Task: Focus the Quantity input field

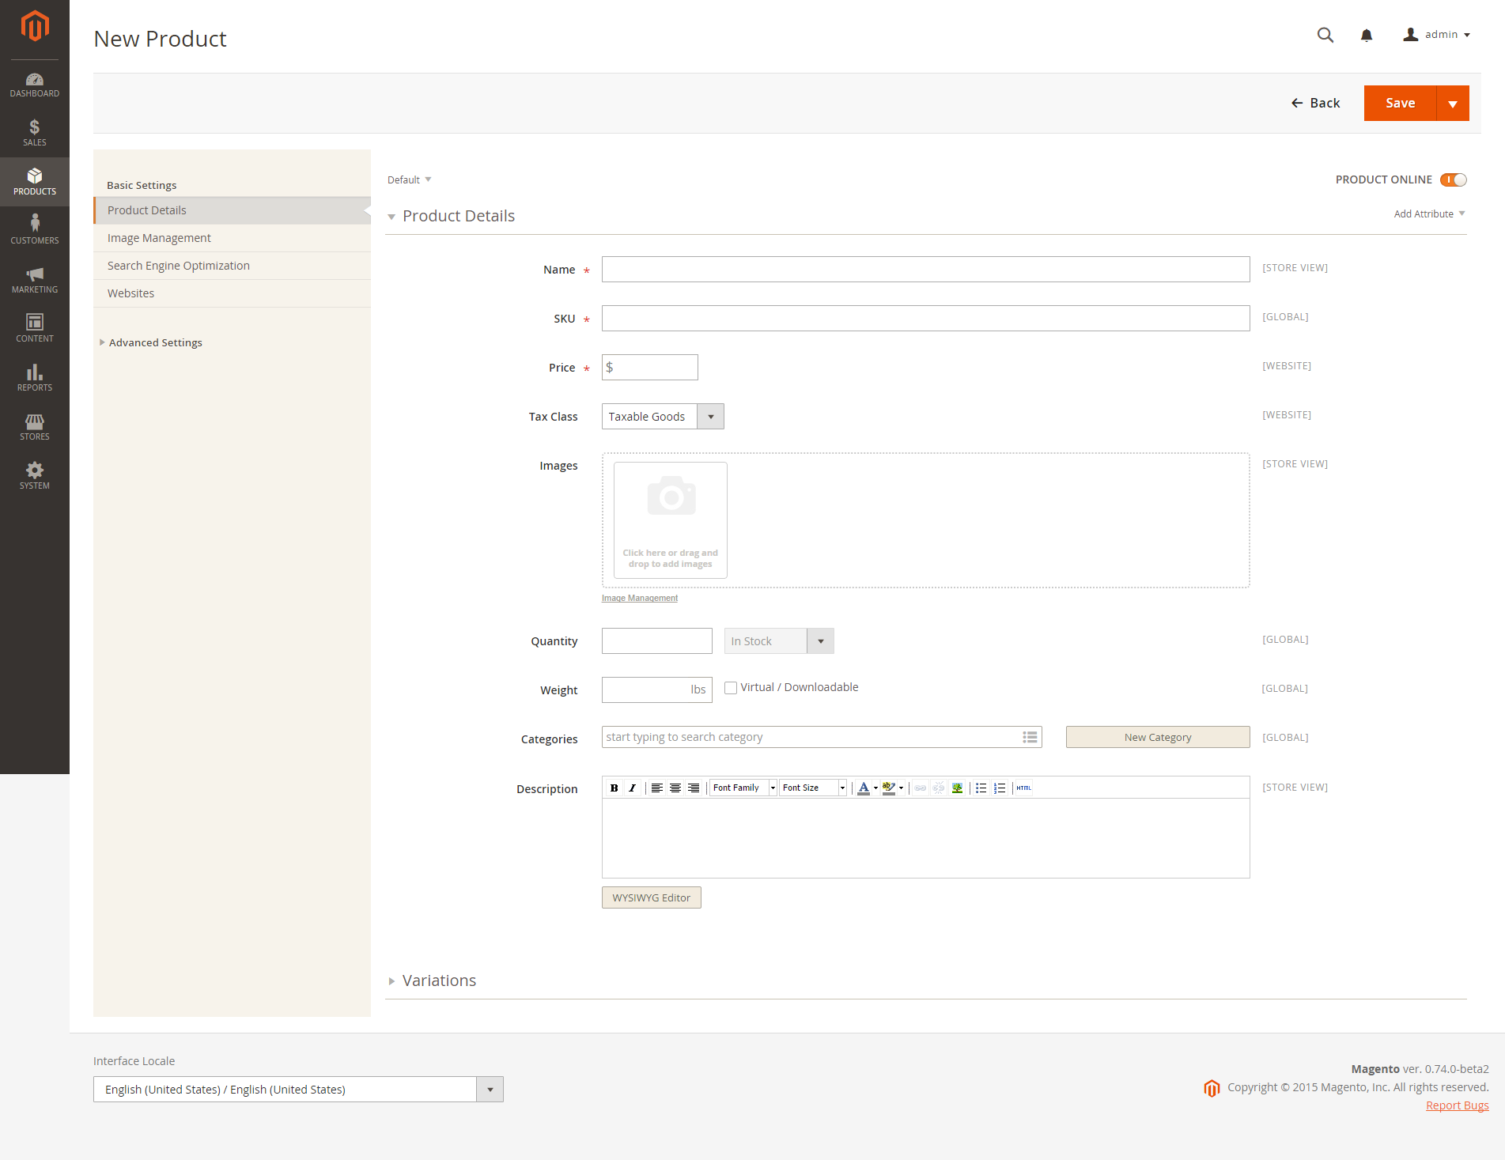Action: pyautogui.click(x=657, y=641)
